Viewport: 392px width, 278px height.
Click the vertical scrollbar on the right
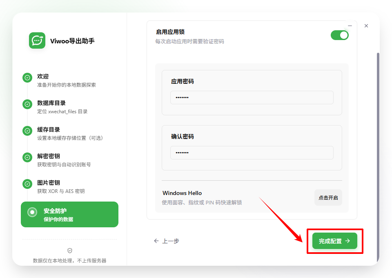click(378, 158)
